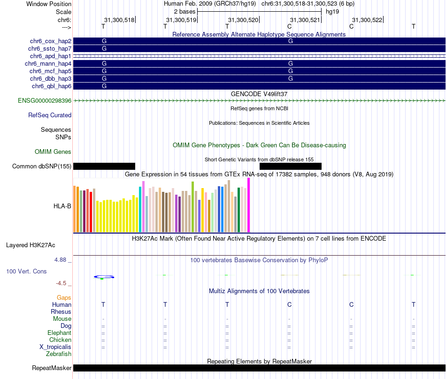This screenshot has height=379, width=446.
Task: Open chr6_qbl_hap6 haplotype label
Action: [x=52, y=86]
